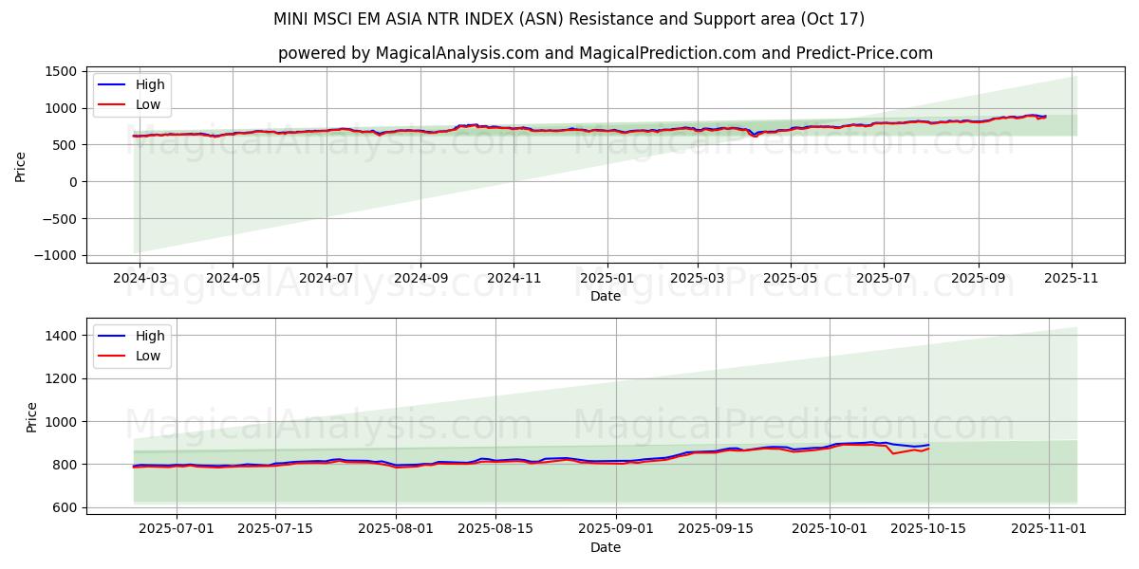Click the 'Date' axis label under bottom chart

coord(605,547)
